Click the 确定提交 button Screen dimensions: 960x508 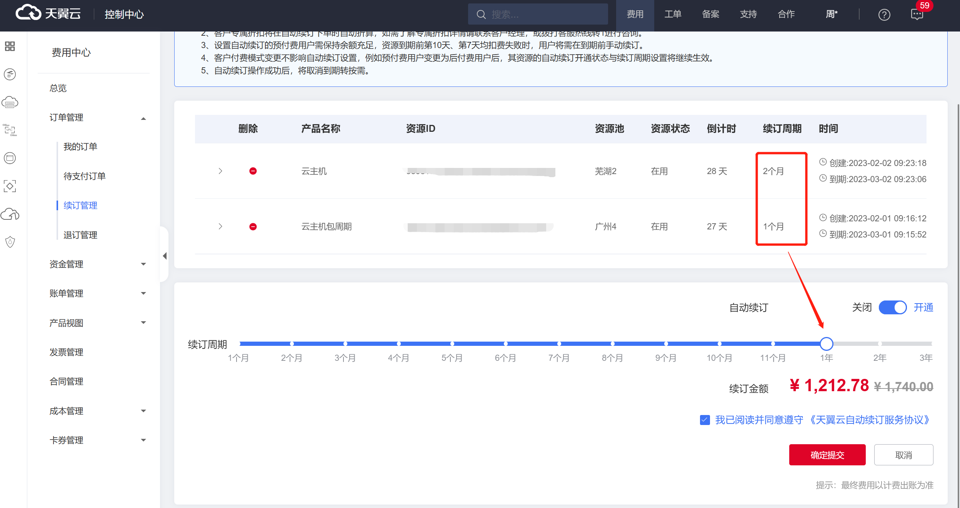(x=827, y=455)
